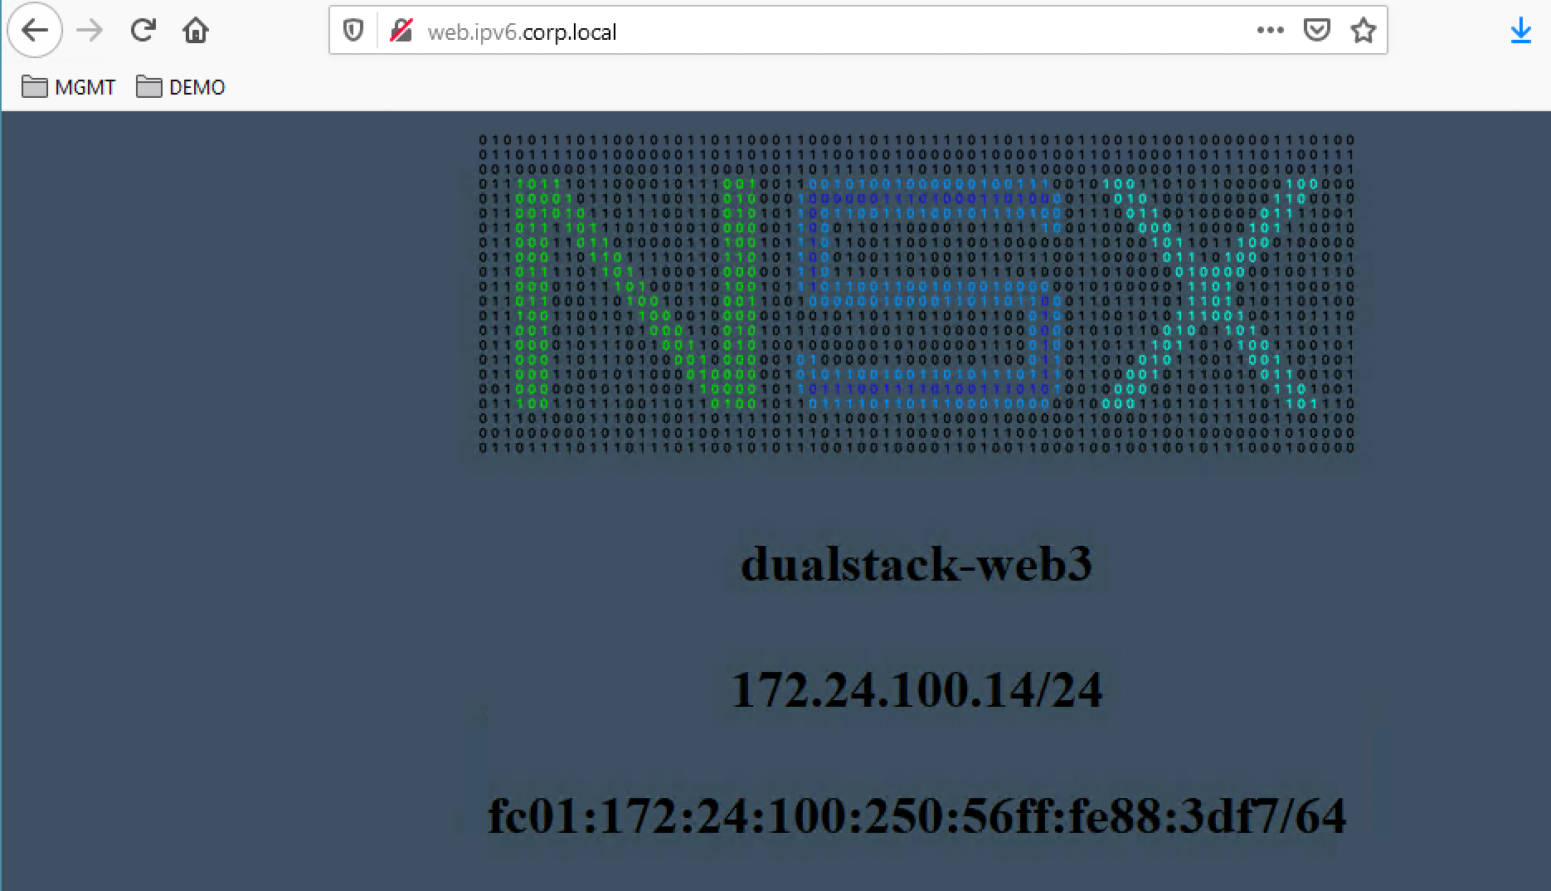
Task: Save page to Pocket
Action: (1317, 31)
